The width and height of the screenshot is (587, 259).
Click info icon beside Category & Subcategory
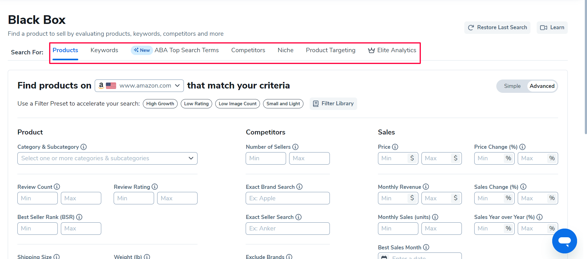point(84,147)
